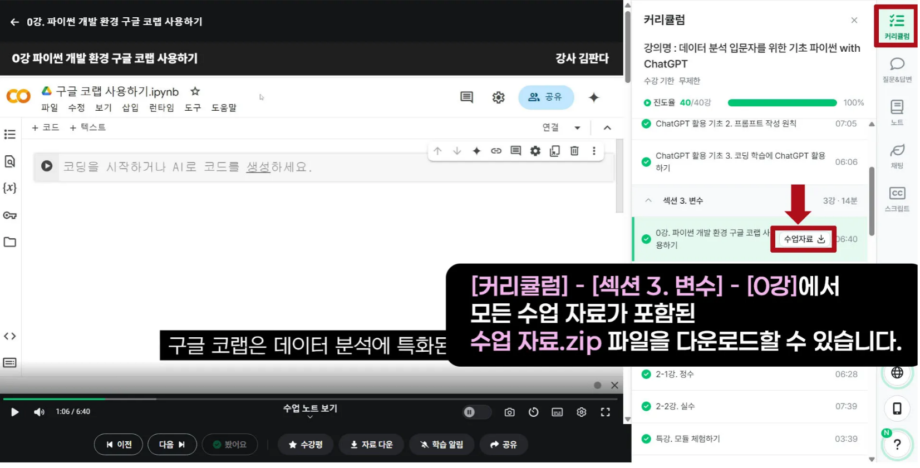The width and height of the screenshot is (920, 468).
Task: Open Colab variables {x} panel
Action: click(9, 188)
